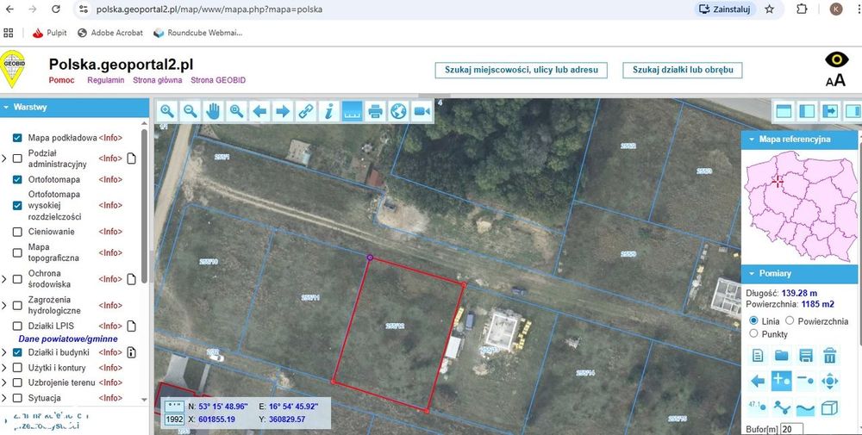Click the layers panel vertical scrollbar
862x435 pixels.
coord(145,206)
